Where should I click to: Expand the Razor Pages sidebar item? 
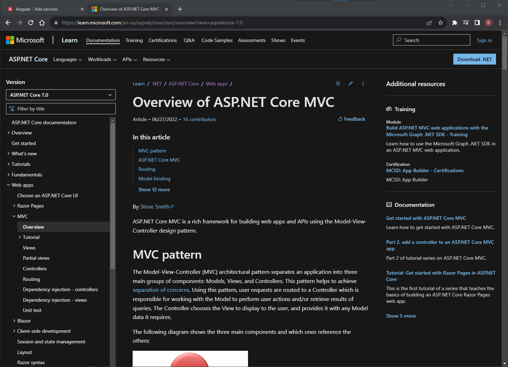point(14,206)
